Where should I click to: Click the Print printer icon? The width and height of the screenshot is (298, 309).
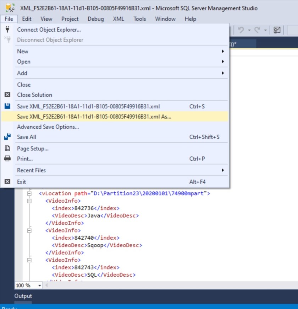coord(7,159)
